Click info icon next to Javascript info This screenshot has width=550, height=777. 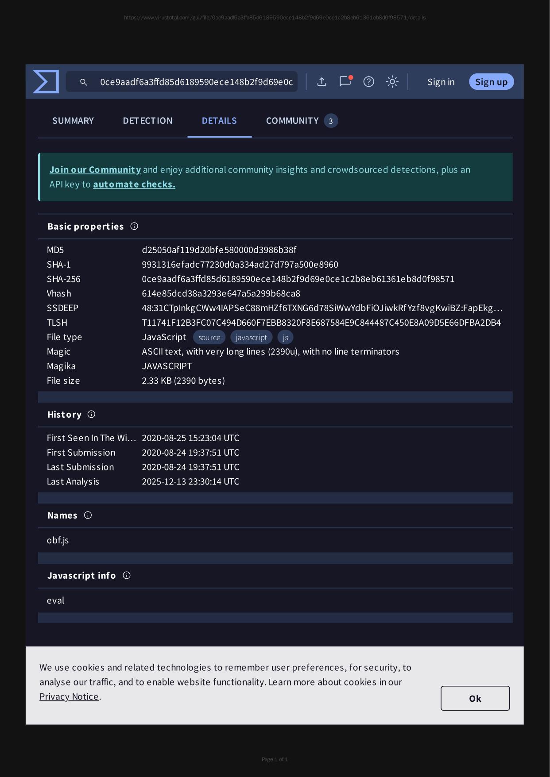pyautogui.click(x=127, y=576)
